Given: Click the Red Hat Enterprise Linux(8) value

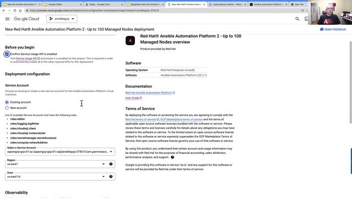Looking at the screenshot, I should click(178, 70).
